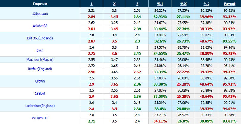Open the Ladbrokes(England) link
Viewport: 241px width, 124px height.
point(40,106)
